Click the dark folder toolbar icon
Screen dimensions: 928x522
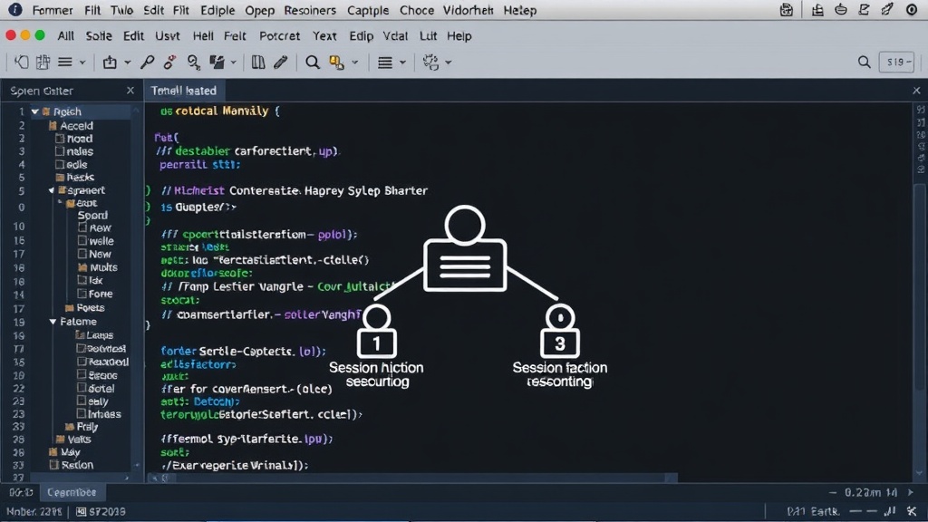(x=217, y=62)
